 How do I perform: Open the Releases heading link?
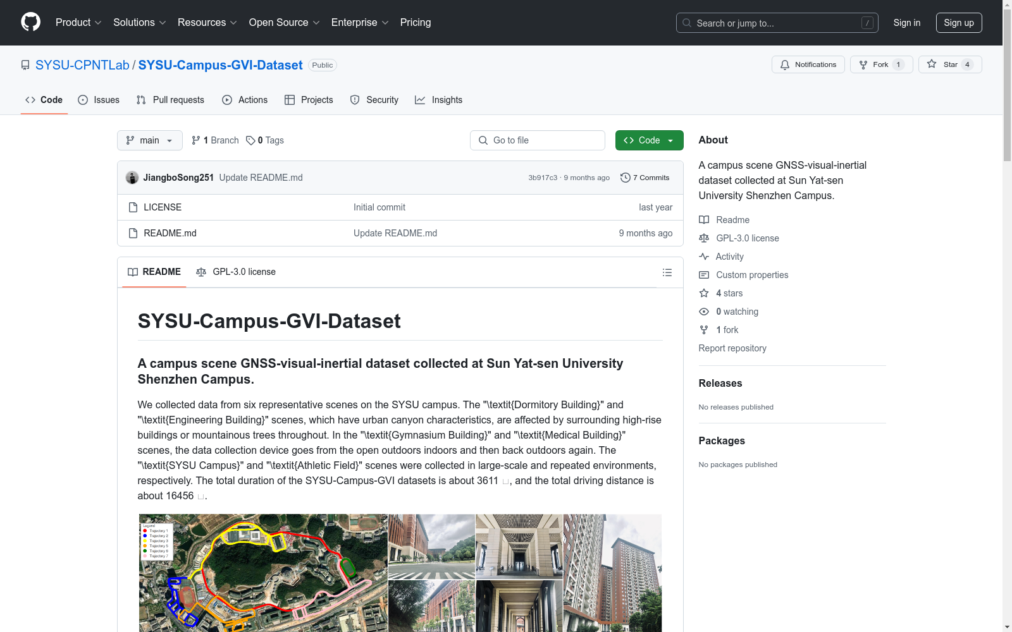720,383
